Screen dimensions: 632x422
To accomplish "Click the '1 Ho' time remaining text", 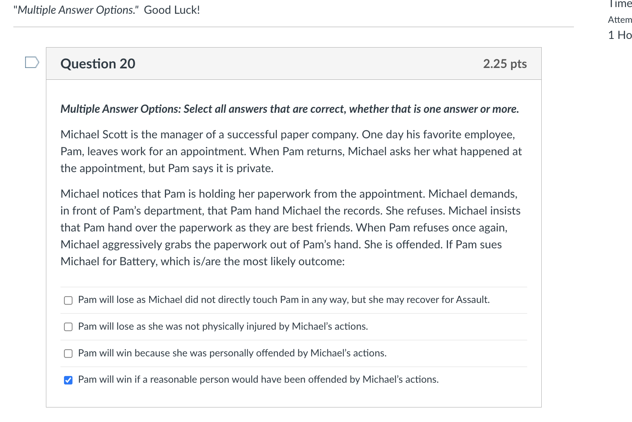I will [620, 35].
